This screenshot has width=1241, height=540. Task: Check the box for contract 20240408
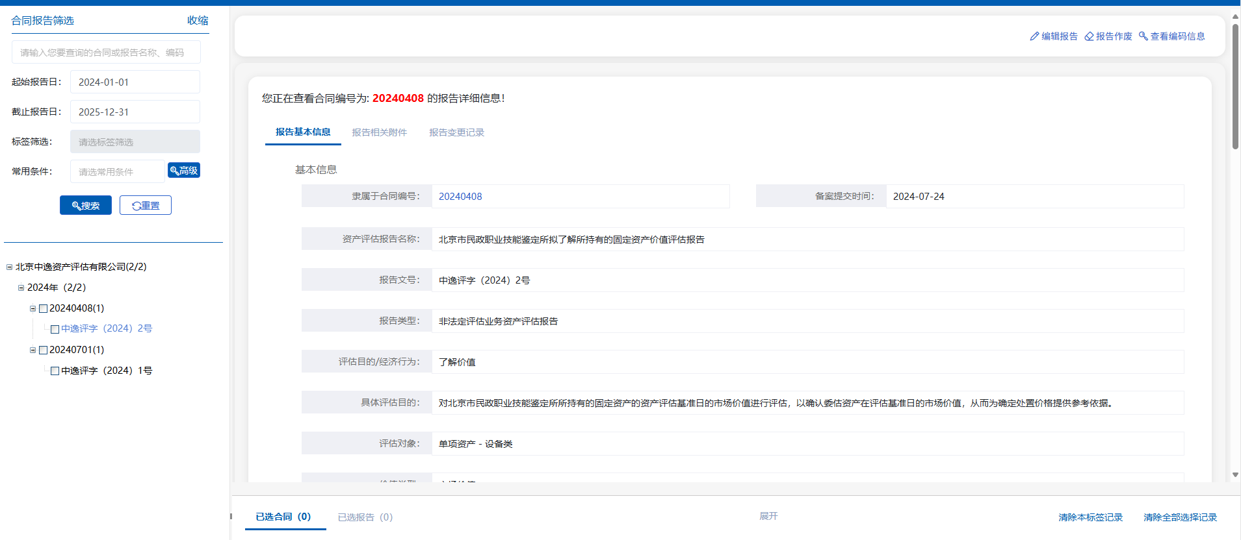[x=44, y=308]
